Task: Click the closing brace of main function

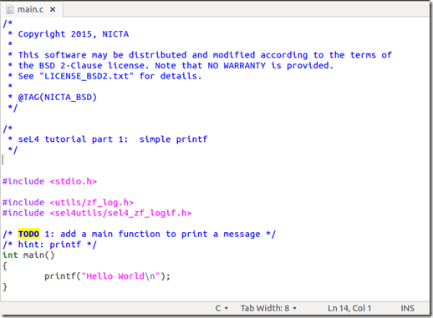Action: (5, 287)
